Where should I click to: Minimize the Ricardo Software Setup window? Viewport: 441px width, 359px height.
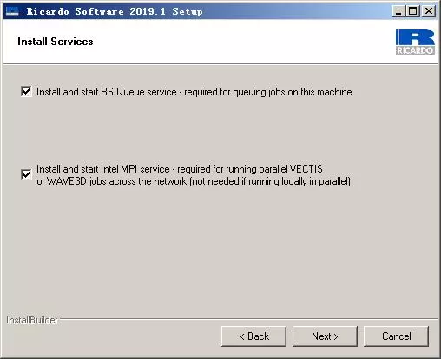click(398, 11)
